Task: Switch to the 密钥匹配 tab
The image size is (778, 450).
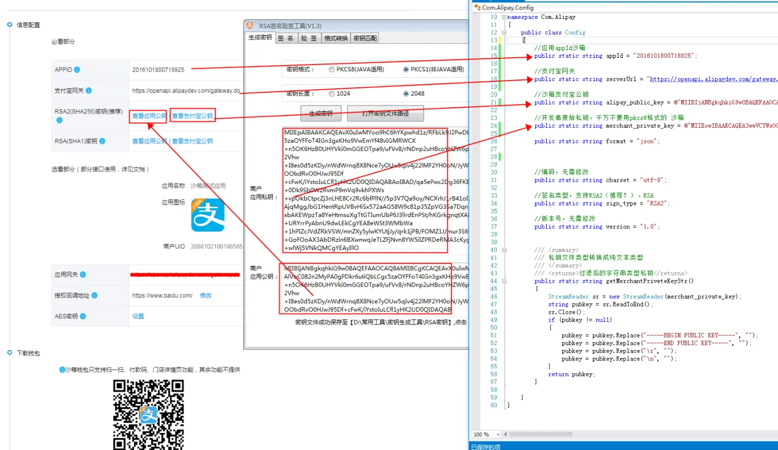Action: point(365,38)
